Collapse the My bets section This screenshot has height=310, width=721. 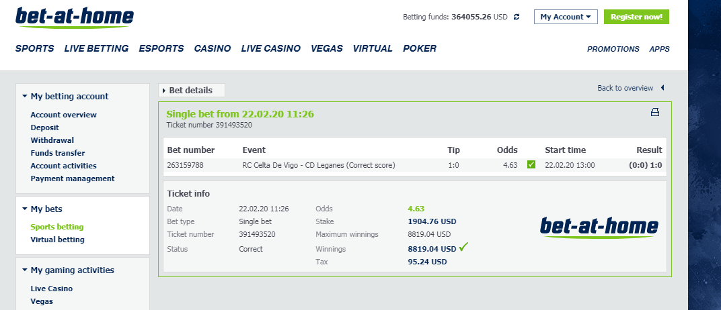click(24, 209)
